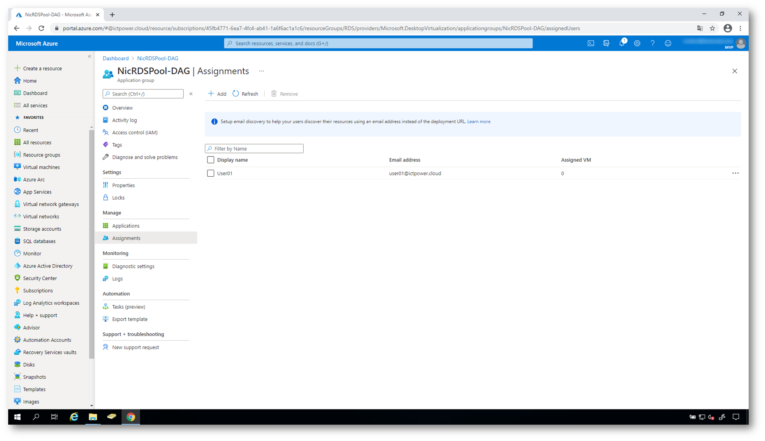Reload the page with browser refresh button
Screen dimensions: 765x441
(x=41, y=28)
